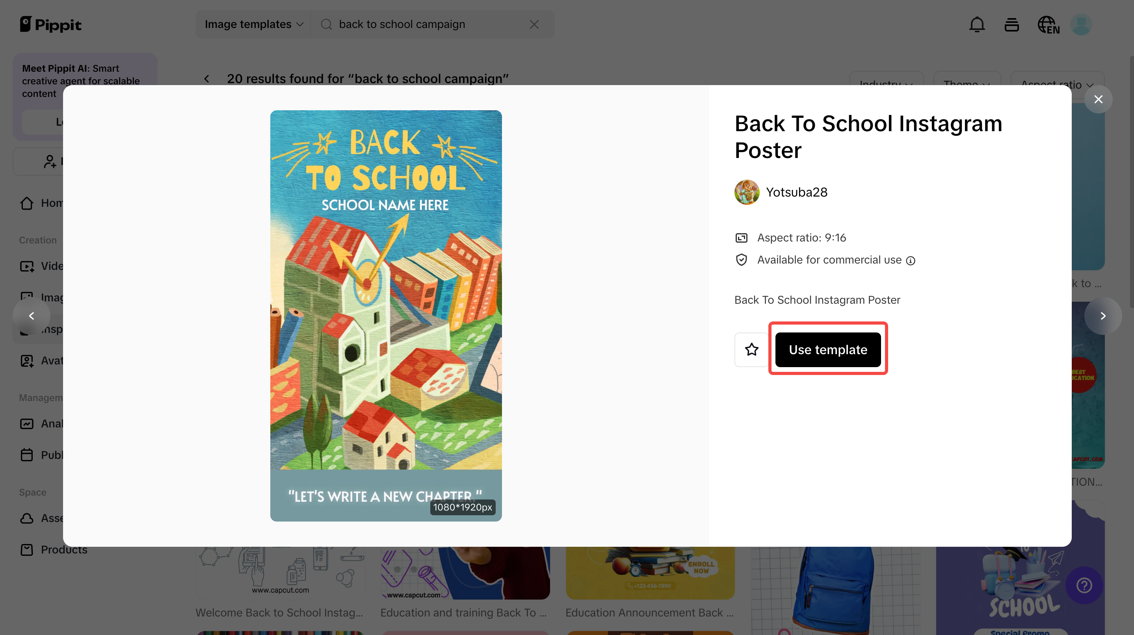Screen dimensions: 1134x635
Task: Click the user profile avatar
Action: (x=1080, y=25)
